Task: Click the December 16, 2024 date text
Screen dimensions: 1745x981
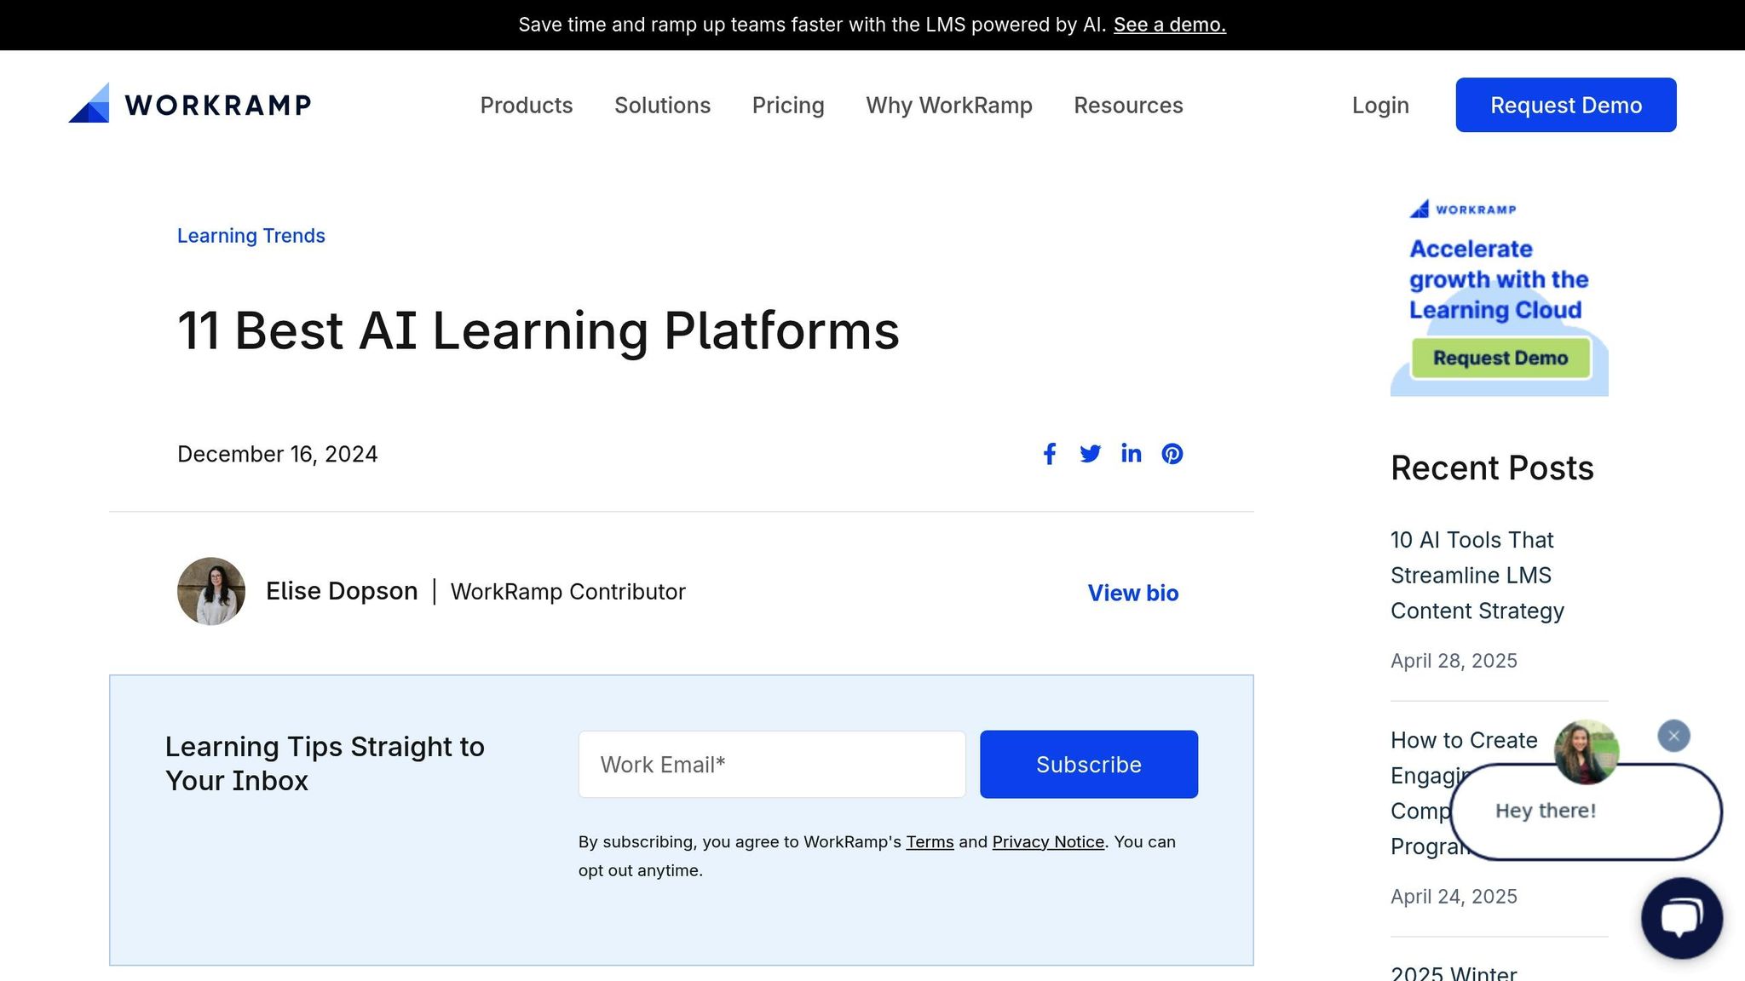Action: click(x=278, y=454)
